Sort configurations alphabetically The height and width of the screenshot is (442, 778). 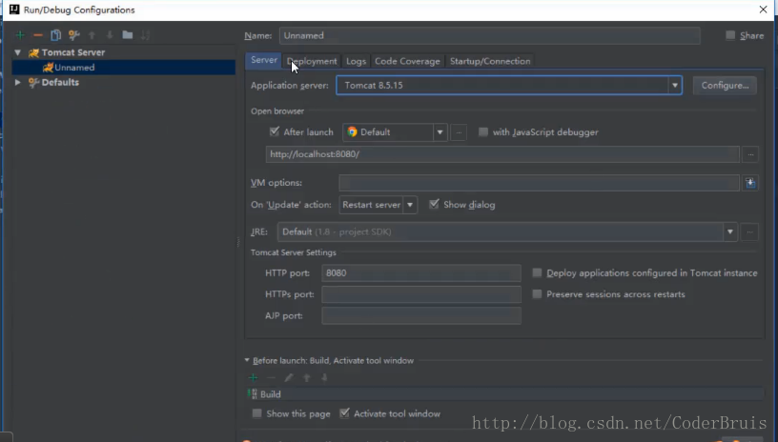(145, 35)
